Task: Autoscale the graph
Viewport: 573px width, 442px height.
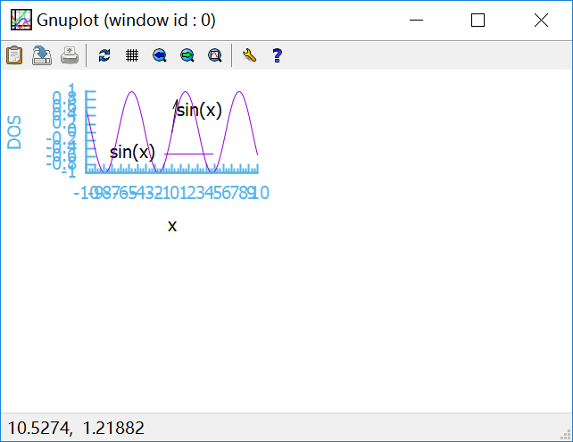Action: pos(215,55)
